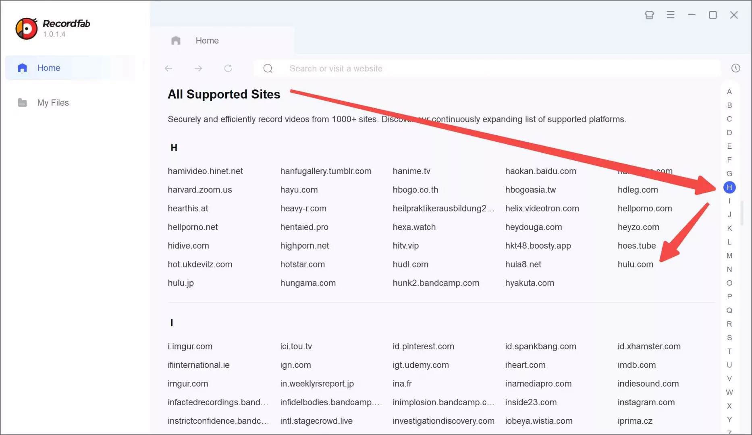The image size is (752, 435).
Task: Open investigationdiscovery.com link
Action: pos(443,421)
